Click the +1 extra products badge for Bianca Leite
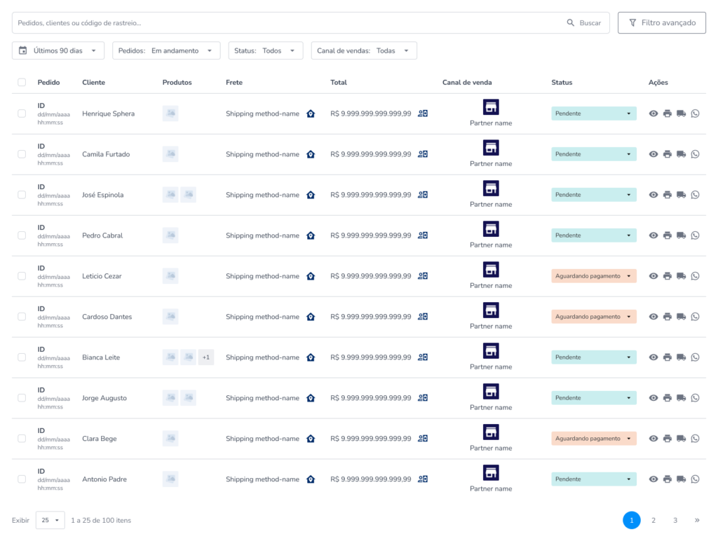The height and width of the screenshot is (541, 718). pos(206,357)
